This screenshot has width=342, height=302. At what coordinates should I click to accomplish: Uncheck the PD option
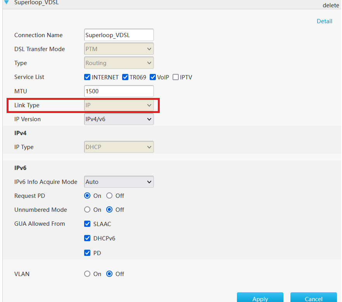coord(87,253)
